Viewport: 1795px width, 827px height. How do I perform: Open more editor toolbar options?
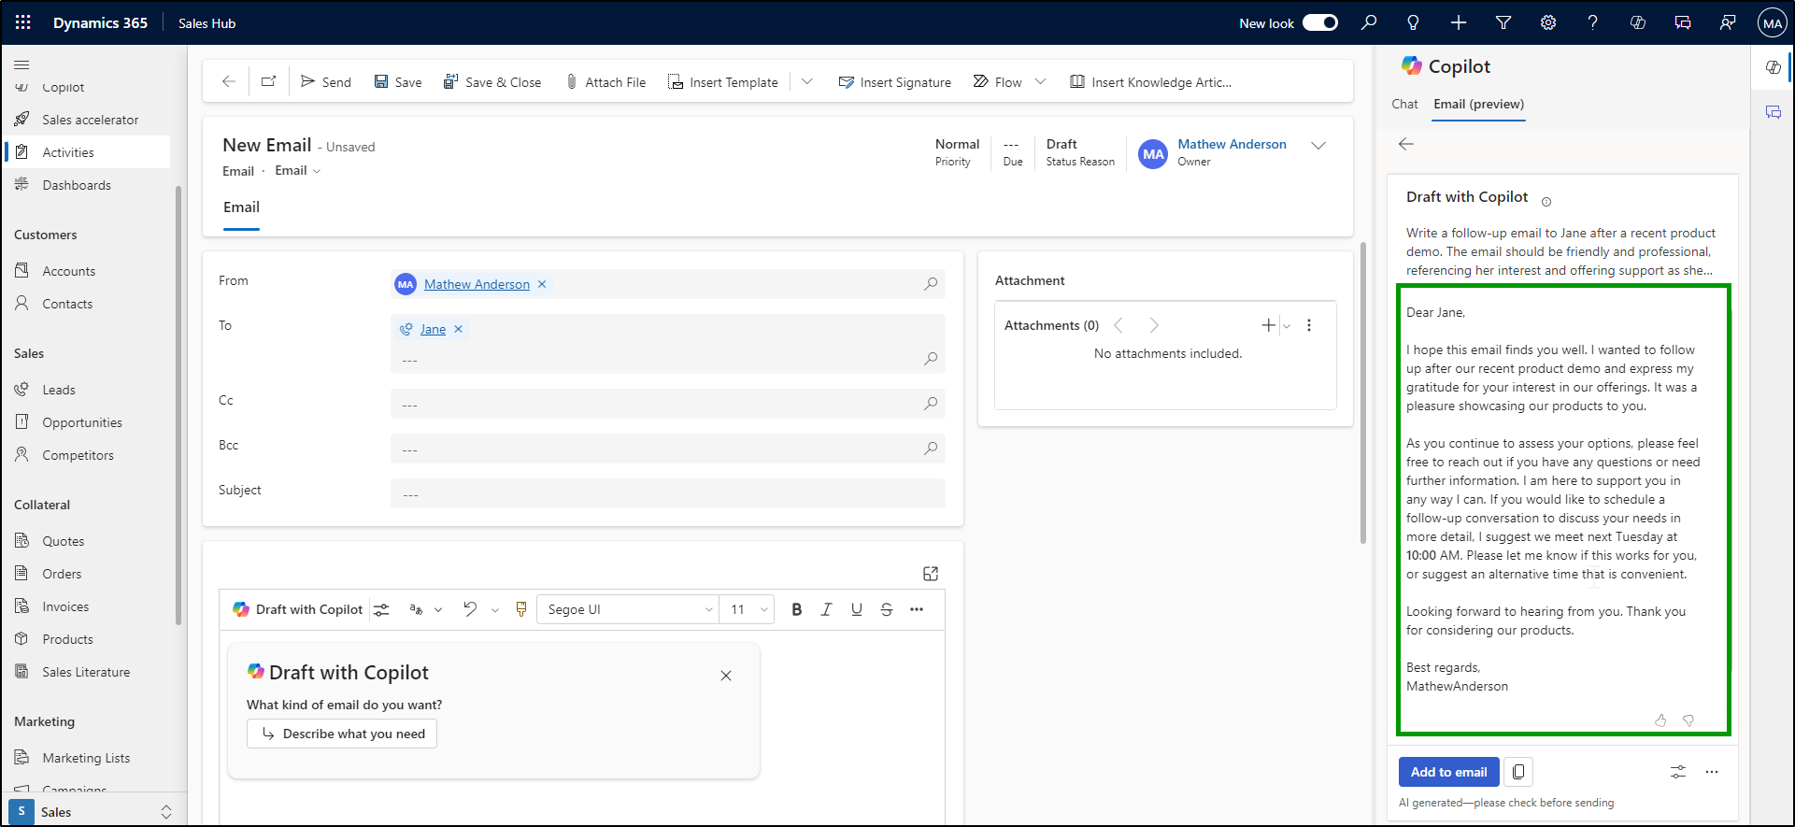tap(917, 609)
